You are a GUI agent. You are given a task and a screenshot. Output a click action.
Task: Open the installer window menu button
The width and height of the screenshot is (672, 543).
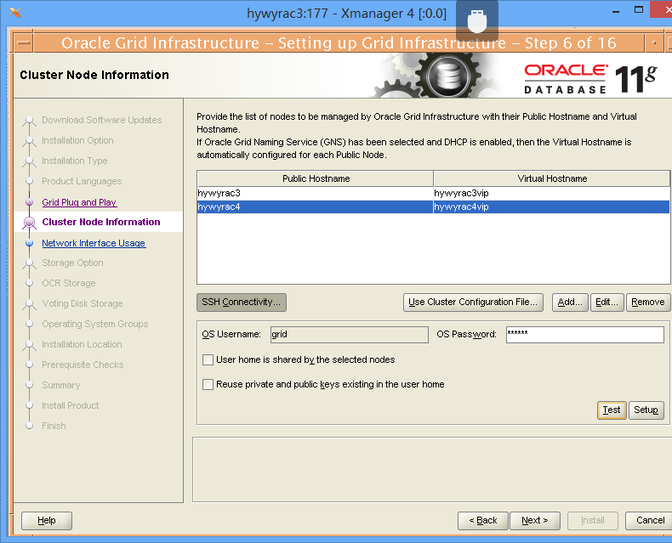24,42
